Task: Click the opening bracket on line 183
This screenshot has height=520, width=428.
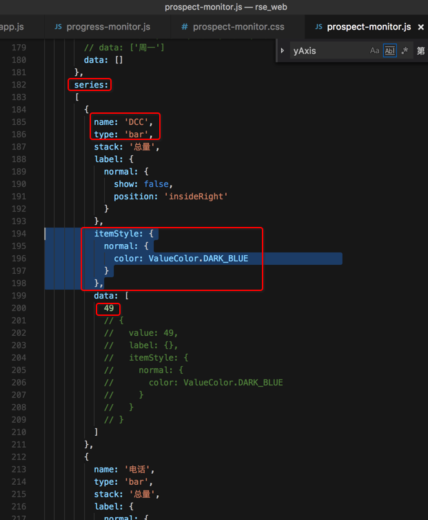Action: (x=77, y=97)
